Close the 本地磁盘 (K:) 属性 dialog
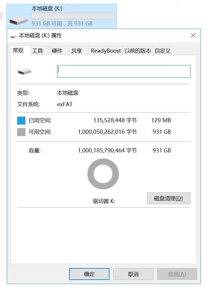 [193, 36]
